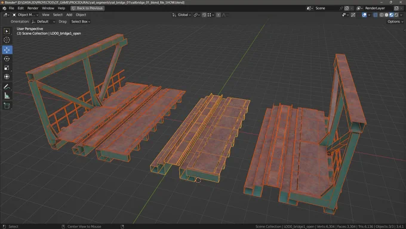Switch to wireframe viewport shading
Image resolution: width=406 pixels, height=229 pixels.
(x=382, y=15)
